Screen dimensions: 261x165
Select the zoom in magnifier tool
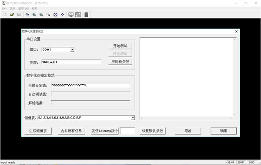click(34, 15)
